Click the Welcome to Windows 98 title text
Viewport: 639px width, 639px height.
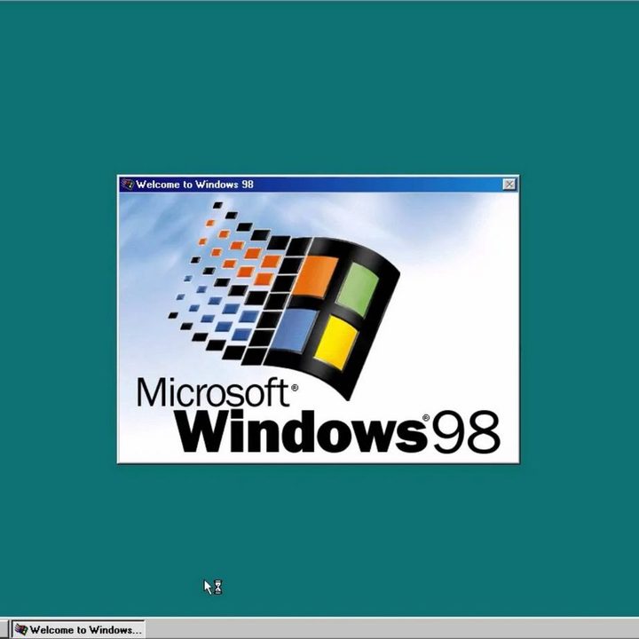click(x=194, y=185)
